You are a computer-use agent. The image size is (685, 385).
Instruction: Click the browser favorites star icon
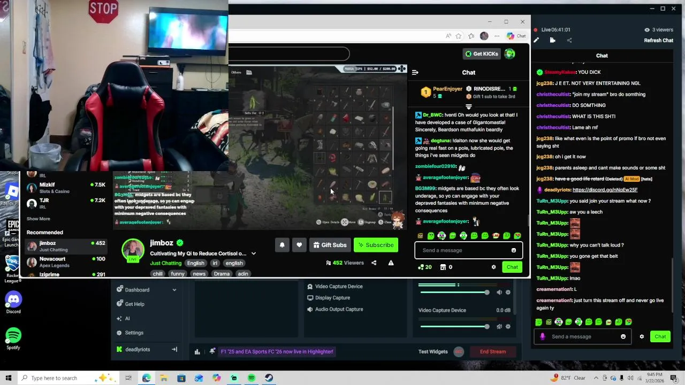(x=459, y=36)
